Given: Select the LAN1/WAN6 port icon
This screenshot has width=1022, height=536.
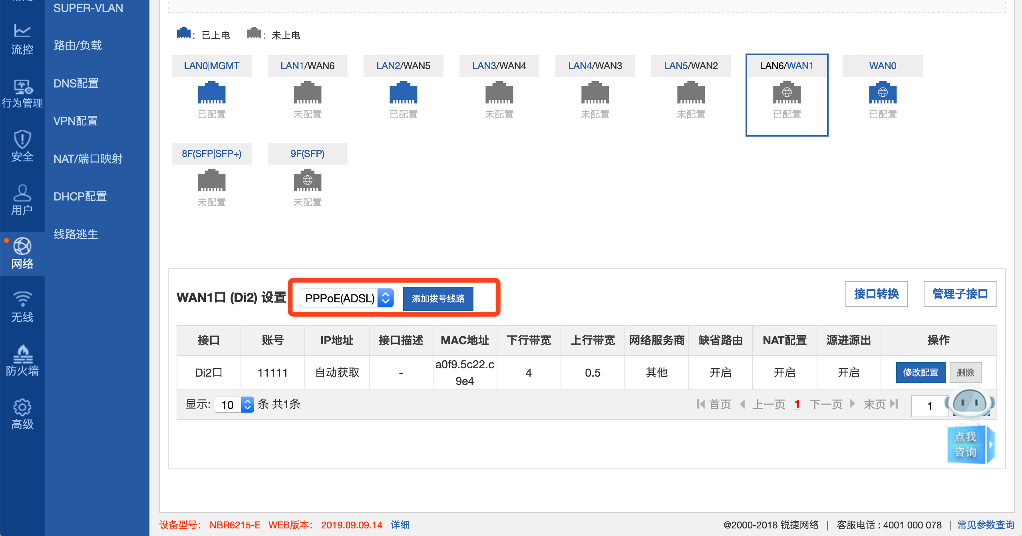Looking at the screenshot, I should coord(308,93).
